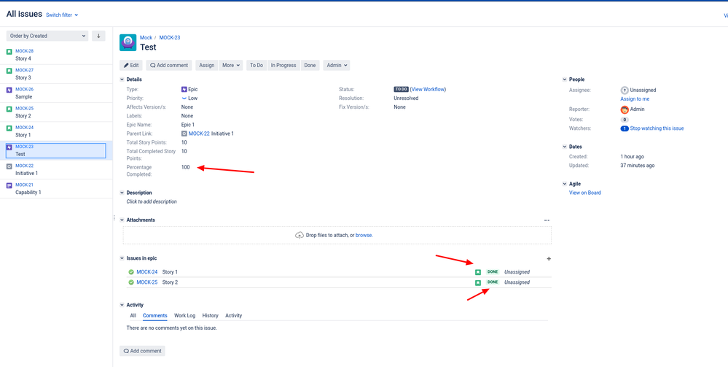This screenshot has width=728, height=367.
Task: Click the Epic type icon in Details
Action: (184, 89)
